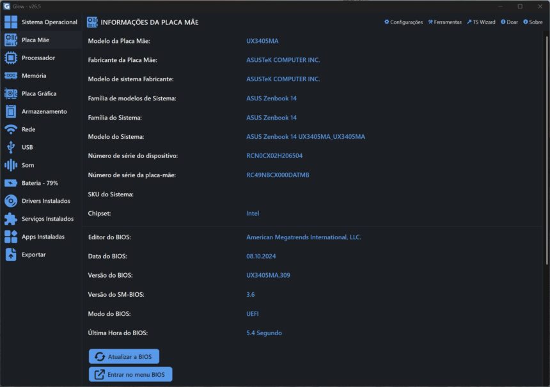Launch the TS Wizard tool
The width and height of the screenshot is (550, 387).
coord(481,22)
